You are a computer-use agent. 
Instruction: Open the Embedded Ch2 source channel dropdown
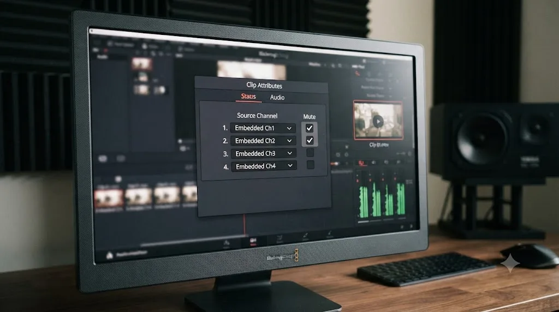(263, 141)
